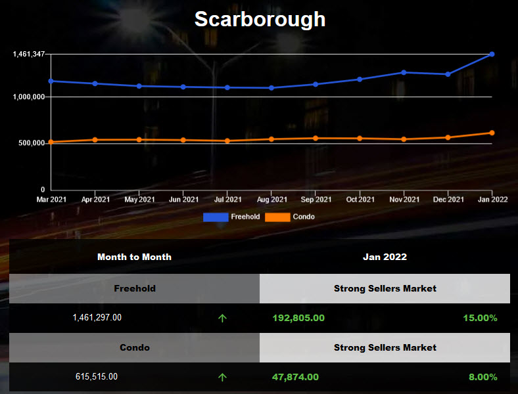Screen dimensions: 518x394
Task: Click the green up arrow in Freehold row
Action: pyautogui.click(x=222, y=318)
